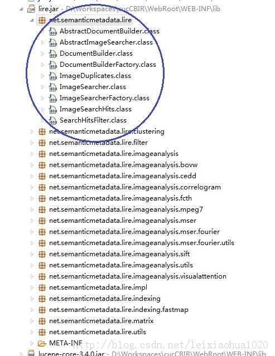Select net.semanticmetadata.lire.filter package label
Image resolution: width=275 pixels, height=356 pixels.
click(98, 143)
